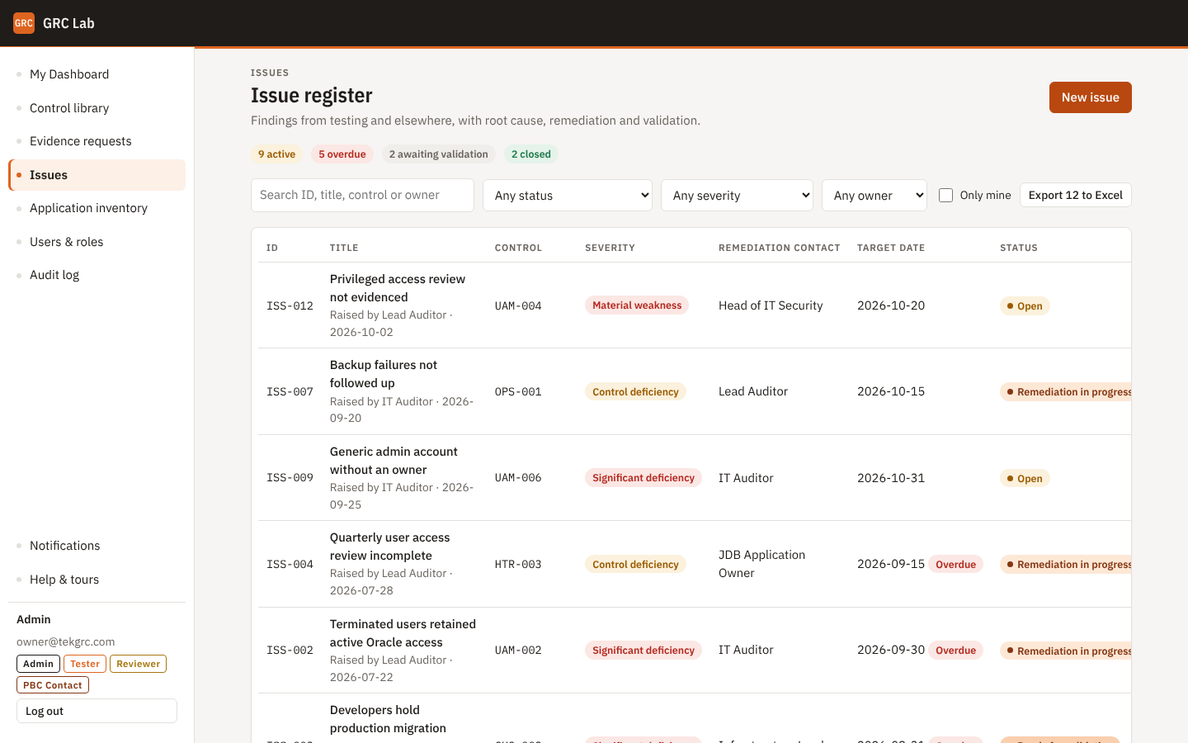Click the Log out button
This screenshot has width=1188, height=743.
[x=97, y=711]
